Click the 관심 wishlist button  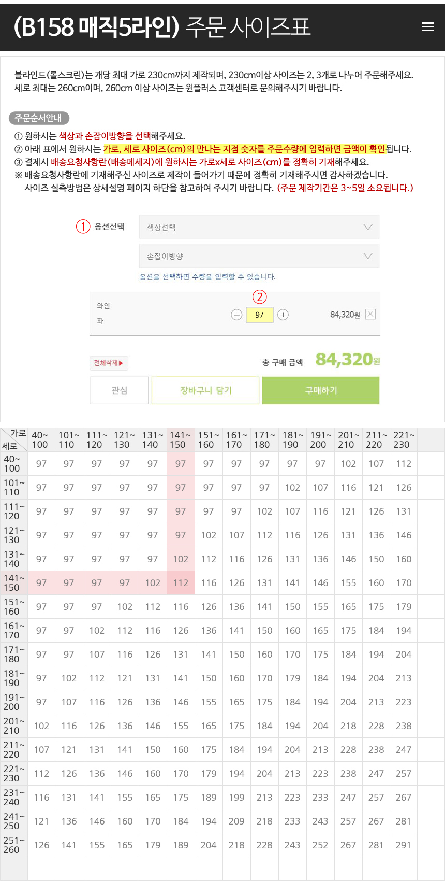(120, 390)
